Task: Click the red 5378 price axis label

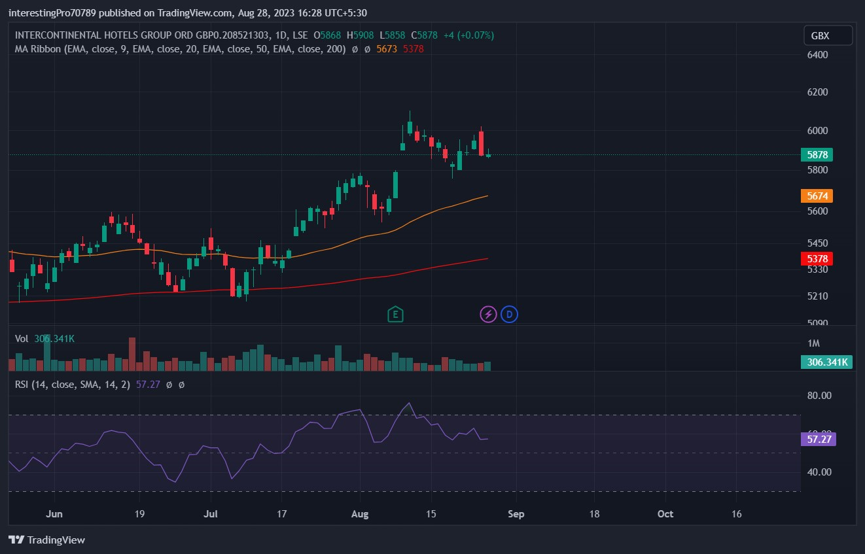Action: pos(817,258)
